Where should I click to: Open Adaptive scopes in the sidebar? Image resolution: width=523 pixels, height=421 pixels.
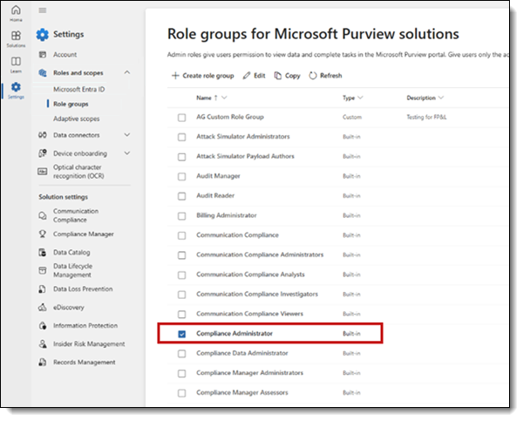[77, 119]
